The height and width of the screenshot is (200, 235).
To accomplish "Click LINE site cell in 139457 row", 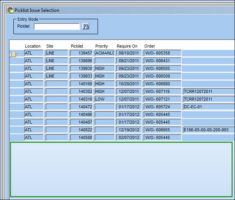I will 57,53.
